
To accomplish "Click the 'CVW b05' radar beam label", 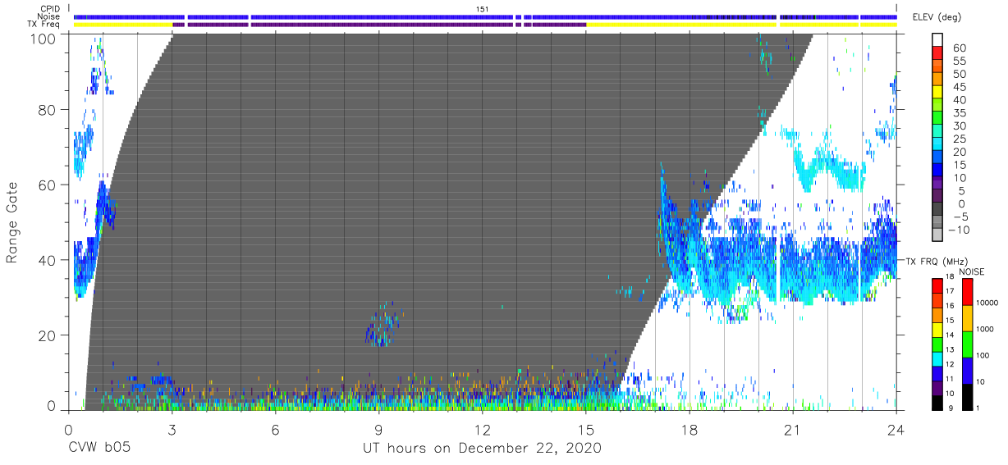I will 99,449.
